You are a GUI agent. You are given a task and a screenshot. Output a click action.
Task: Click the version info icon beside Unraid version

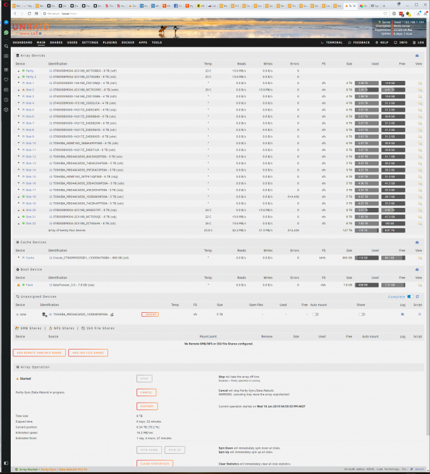40,33
